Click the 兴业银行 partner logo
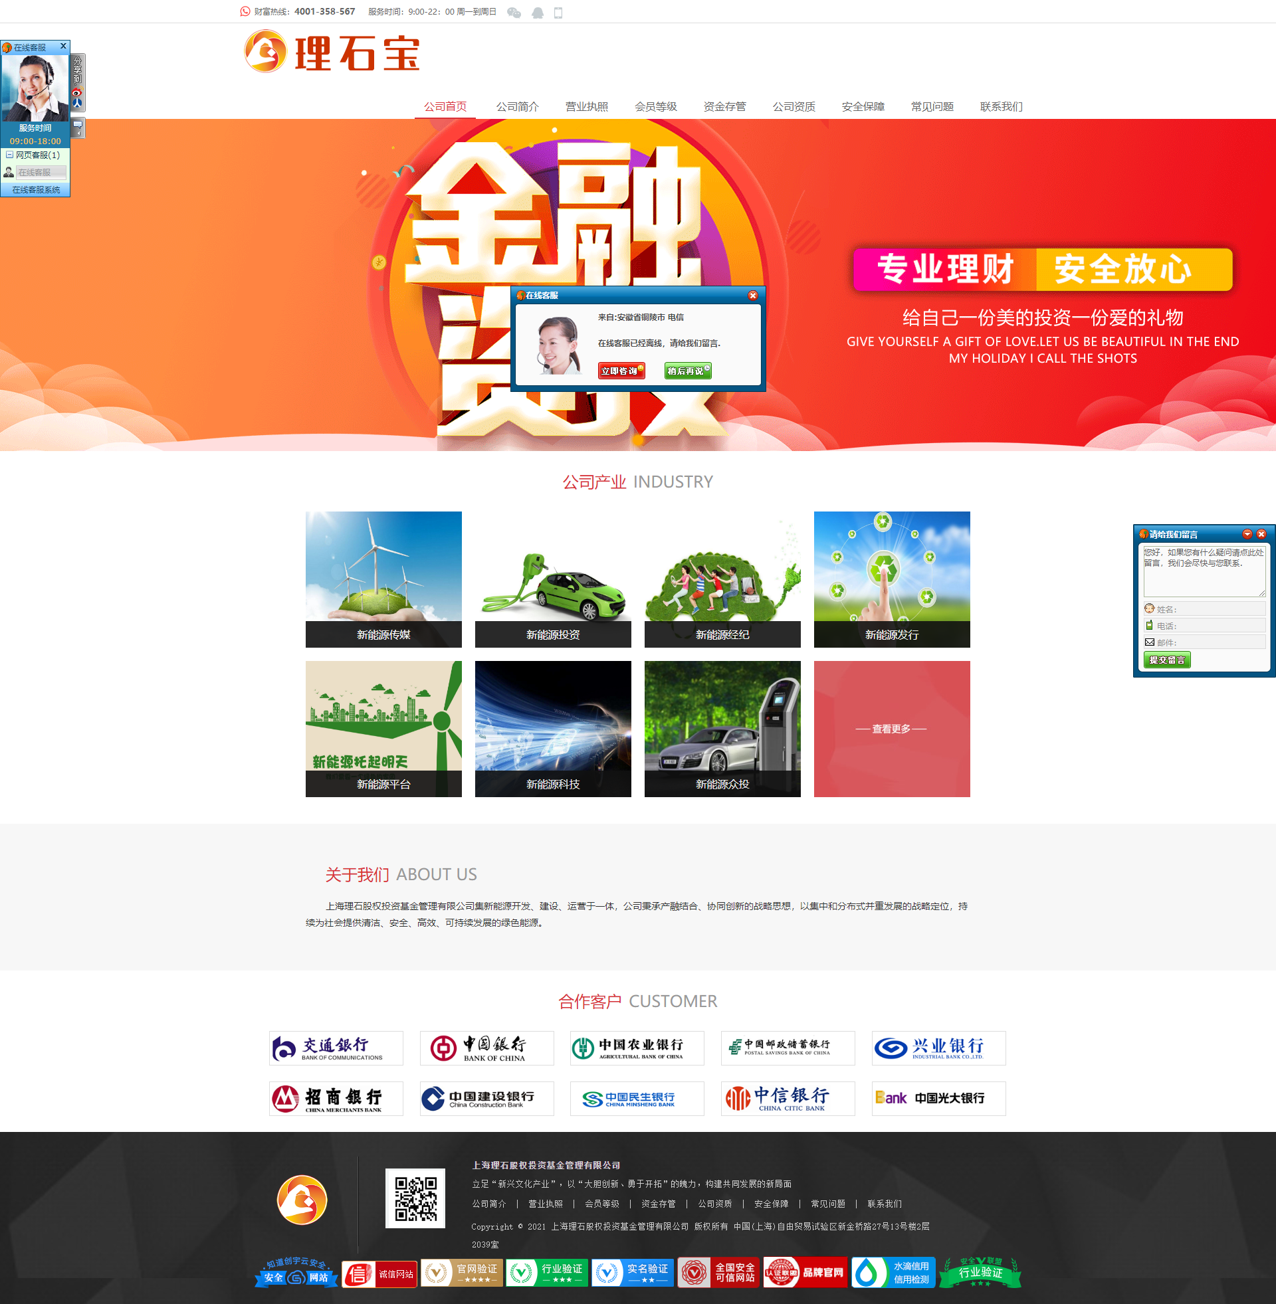This screenshot has width=1276, height=1304. 938,1048
